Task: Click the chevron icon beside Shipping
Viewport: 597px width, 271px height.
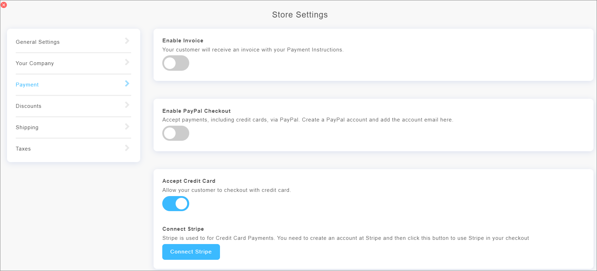Action: 127,126
